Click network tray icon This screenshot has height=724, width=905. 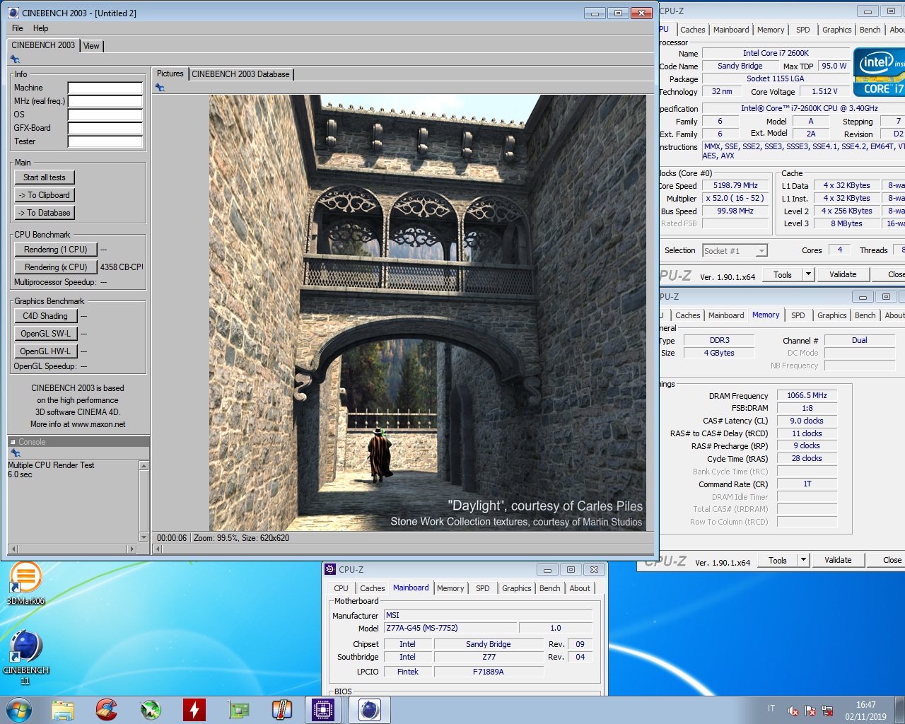(x=827, y=711)
